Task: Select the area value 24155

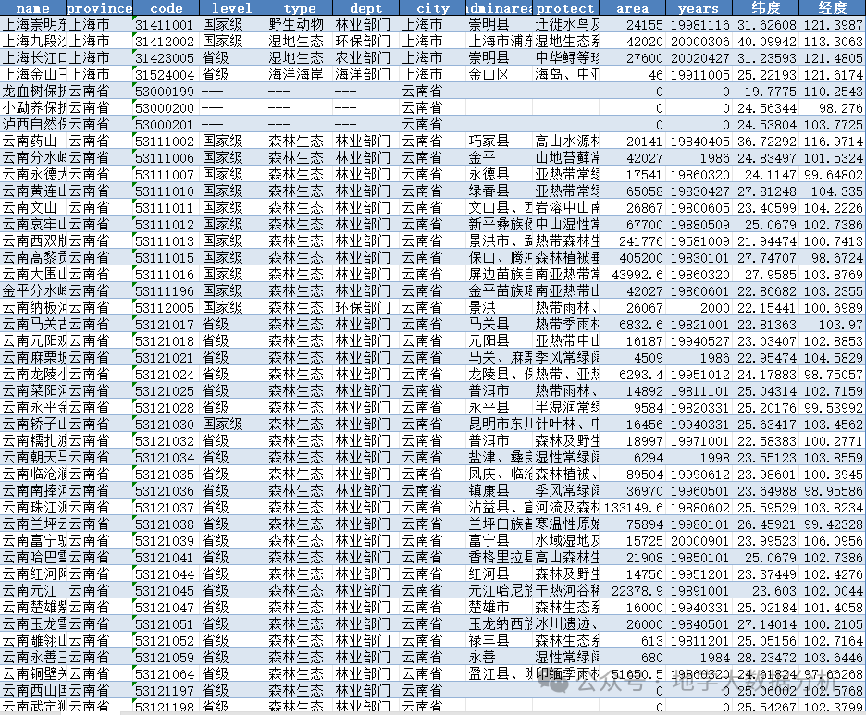Action: click(x=632, y=25)
